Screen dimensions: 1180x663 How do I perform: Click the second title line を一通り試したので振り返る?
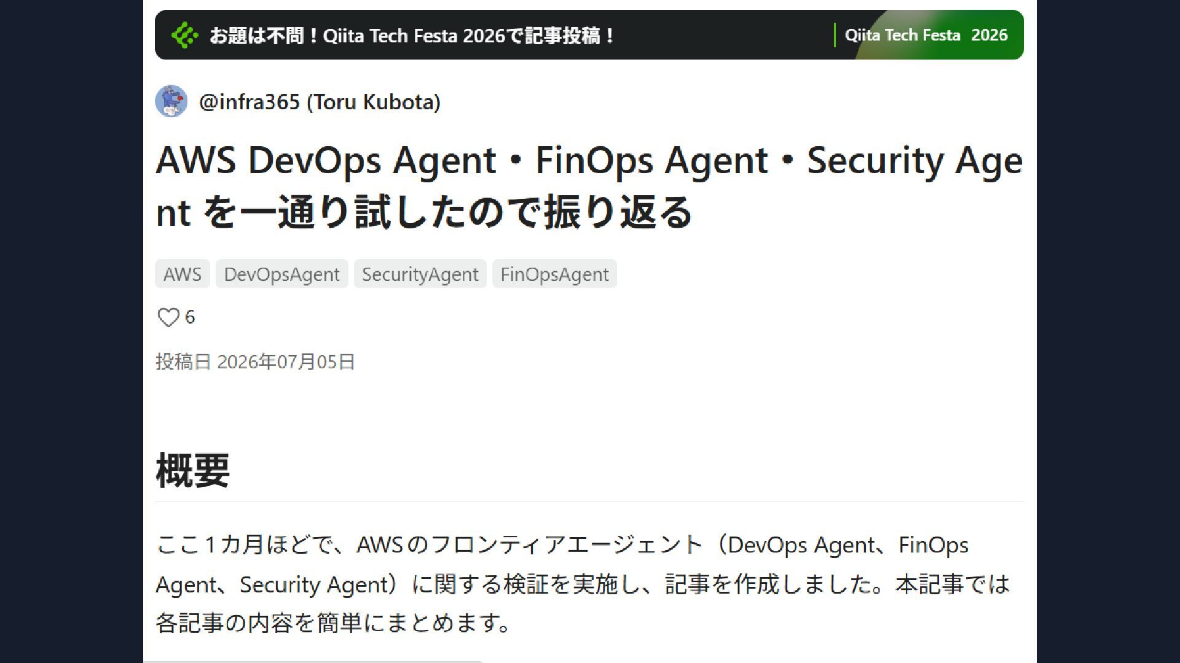pyautogui.click(x=447, y=212)
